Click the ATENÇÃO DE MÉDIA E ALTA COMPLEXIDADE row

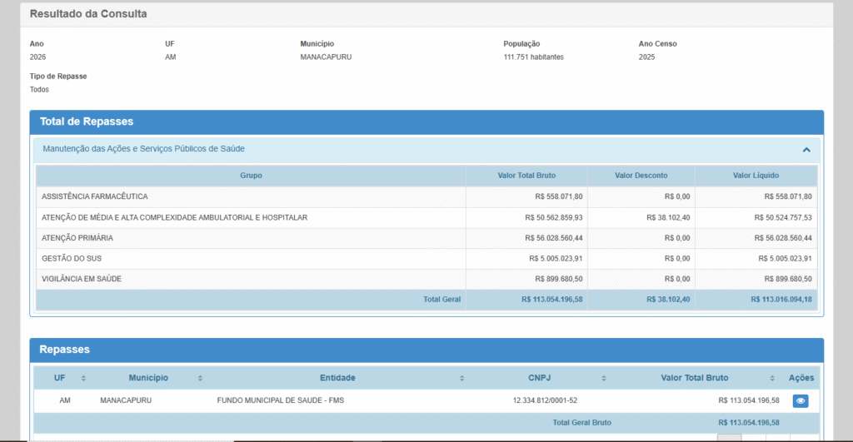426,217
